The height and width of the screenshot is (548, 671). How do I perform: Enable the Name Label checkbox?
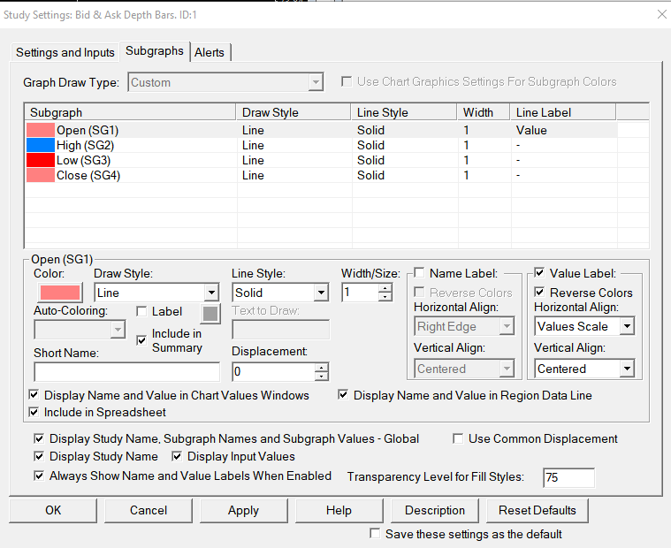(420, 273)
